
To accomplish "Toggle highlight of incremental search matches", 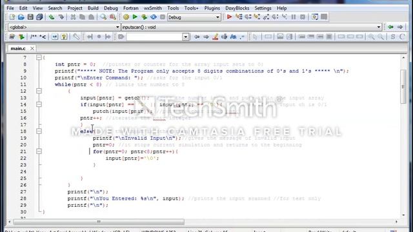I will click(215, 37).
